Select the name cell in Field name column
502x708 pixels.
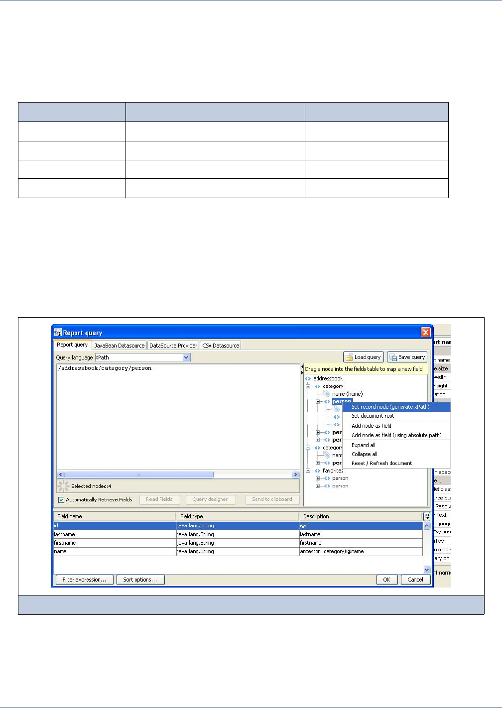coord(115,551)
